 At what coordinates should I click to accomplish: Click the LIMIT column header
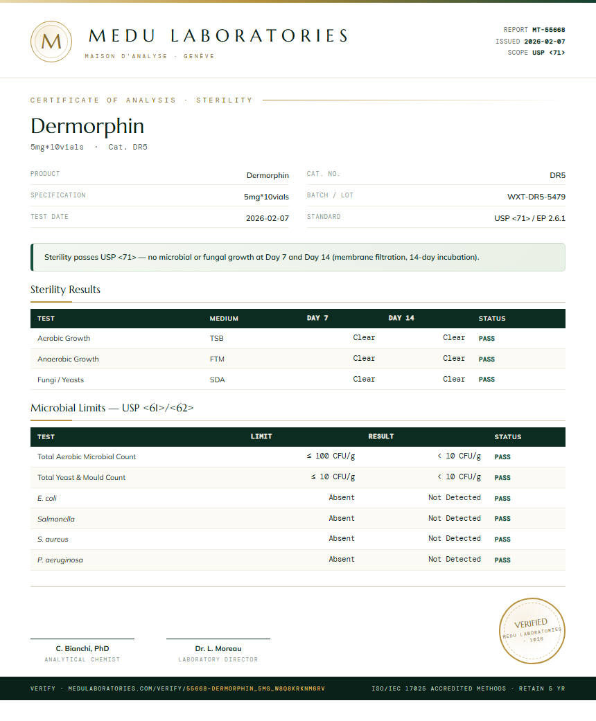261,436
